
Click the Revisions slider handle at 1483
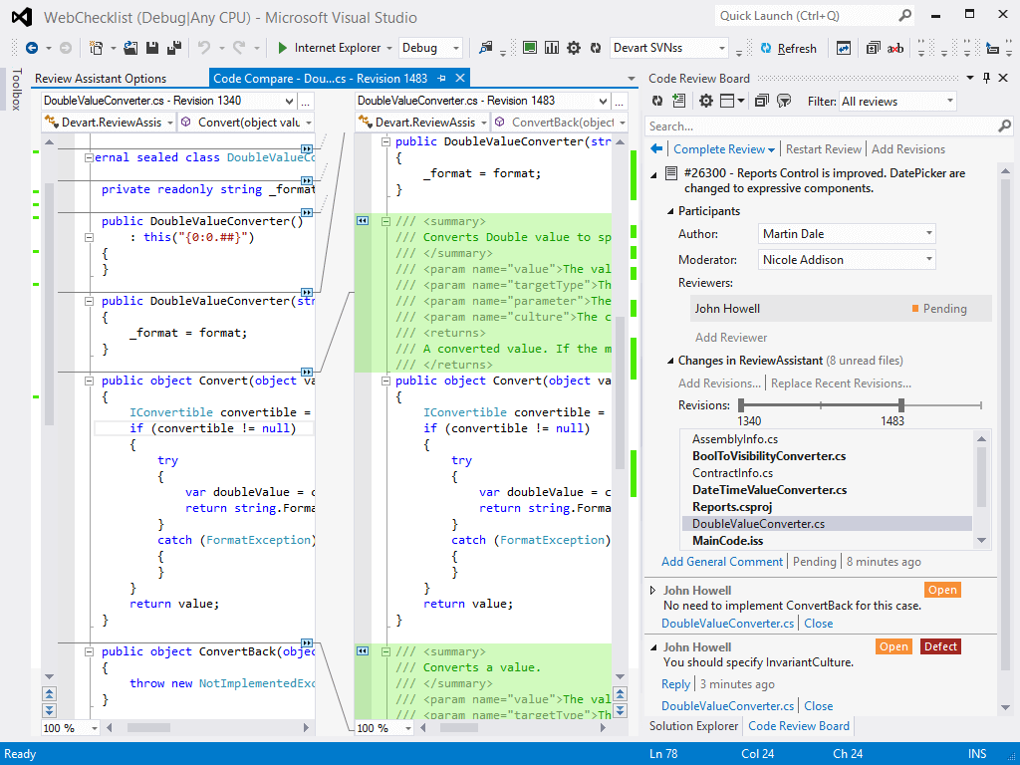click(901, 405)
